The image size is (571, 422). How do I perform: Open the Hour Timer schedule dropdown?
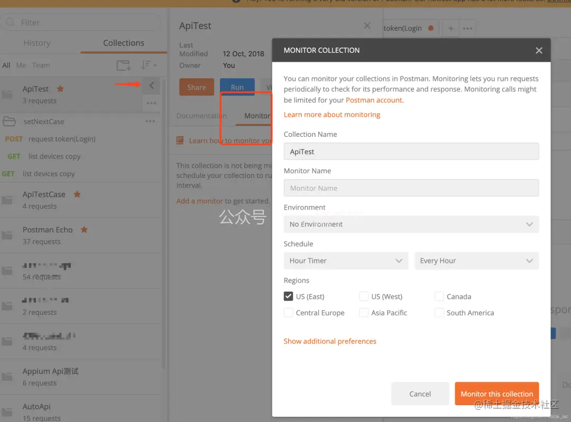[346, 261]
